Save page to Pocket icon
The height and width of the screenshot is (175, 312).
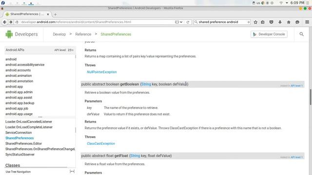(x=271, y=22)
